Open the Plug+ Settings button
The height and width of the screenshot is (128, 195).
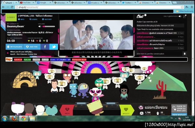click(x=45, y=60)
